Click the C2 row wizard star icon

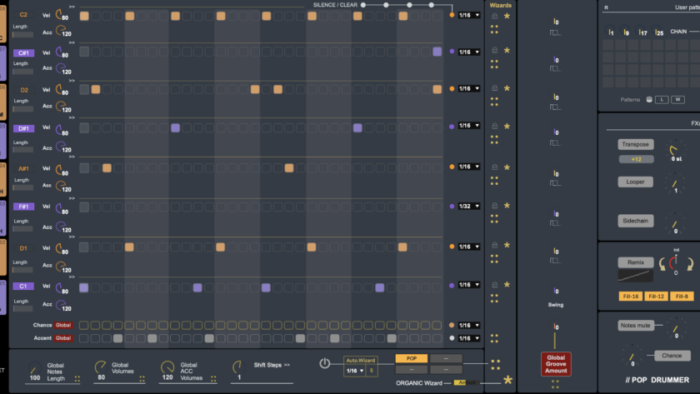point(507,16)
